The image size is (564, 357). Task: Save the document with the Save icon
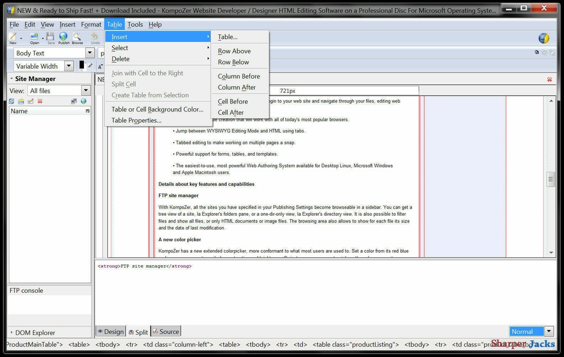(x=50, y=37)
